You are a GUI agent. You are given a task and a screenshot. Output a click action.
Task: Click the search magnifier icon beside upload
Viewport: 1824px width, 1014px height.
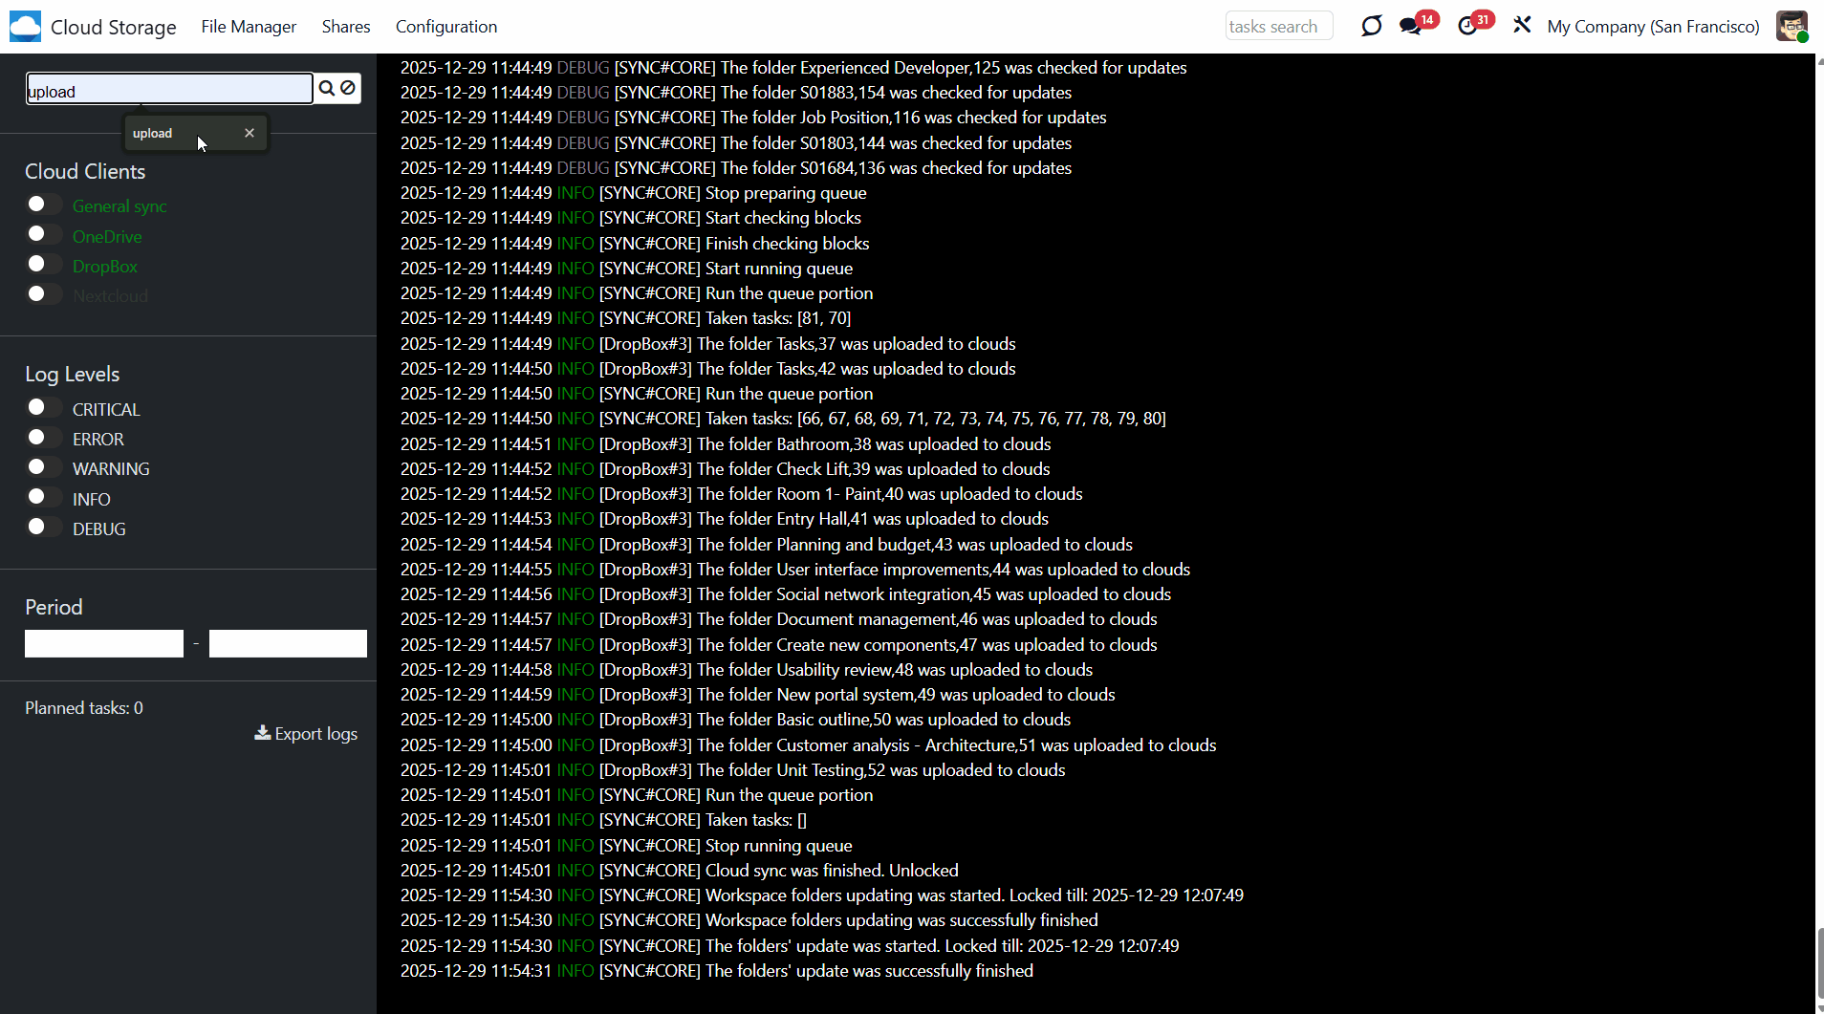tap(327, 89)
